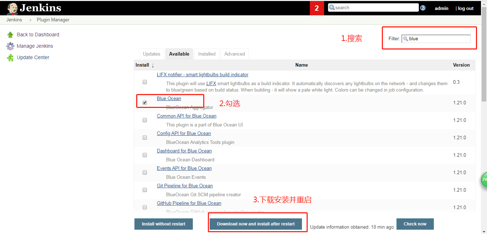Tick the LIFX notifier plugin checkbox
Screen dimensions: 487x234
point(145,82)
